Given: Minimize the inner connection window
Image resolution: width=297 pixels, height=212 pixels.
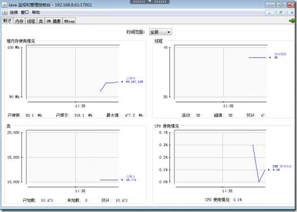Looking at the screenshot, I should click(x=270, y=12).
